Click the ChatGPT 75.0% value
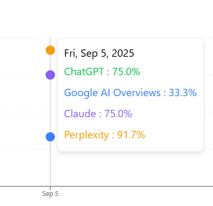The image size is (213, 206). point(126,71)
